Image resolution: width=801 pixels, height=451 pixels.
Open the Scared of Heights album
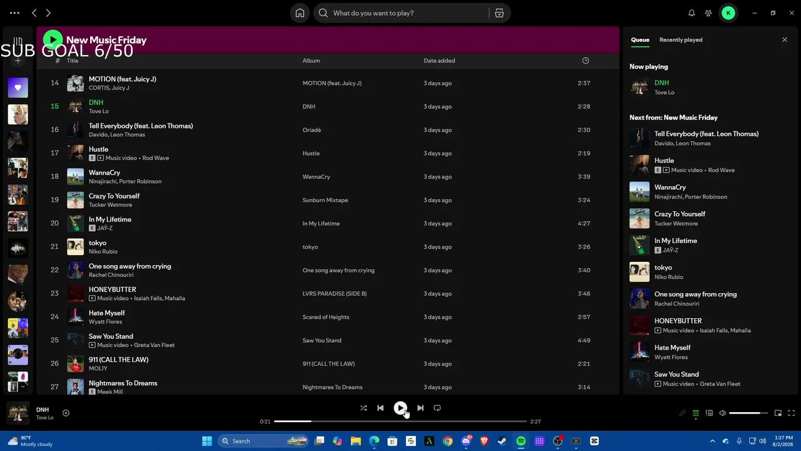point(326,317)
